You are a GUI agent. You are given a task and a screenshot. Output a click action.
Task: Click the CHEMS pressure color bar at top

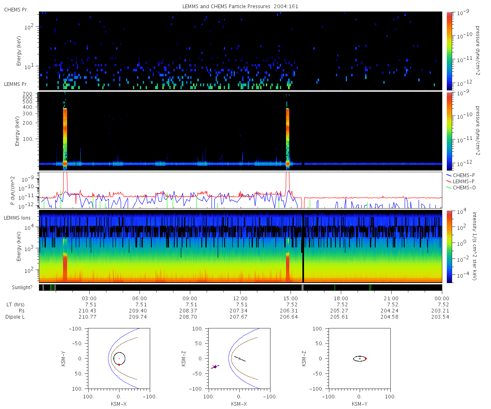tap(449, 51)
